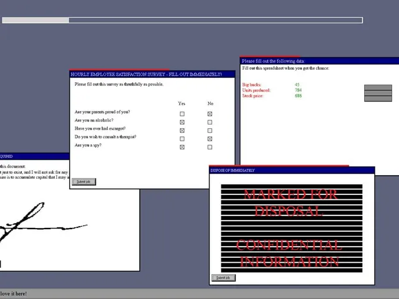Check No for 'Have you ever had escargot?'
This screenshot has width=399, height=299.
[x=209, y=130]
